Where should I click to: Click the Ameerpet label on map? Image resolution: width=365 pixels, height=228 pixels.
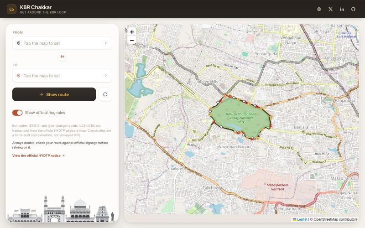(334, 58)
